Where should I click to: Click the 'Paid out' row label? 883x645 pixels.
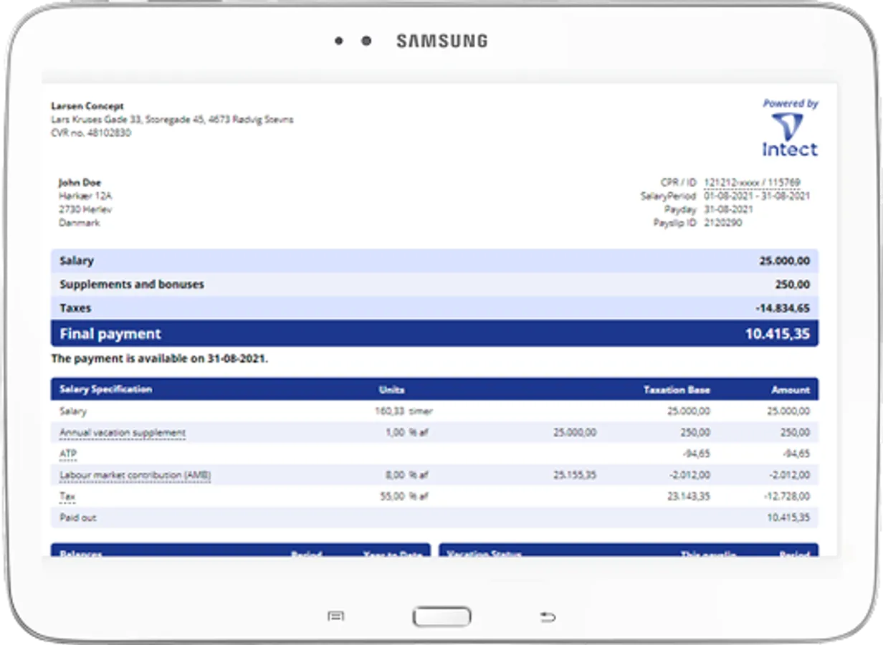pos(77,517)
